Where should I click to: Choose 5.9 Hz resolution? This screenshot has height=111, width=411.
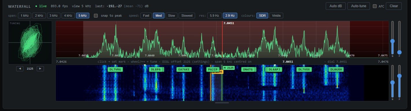pyautogui.click(x=214, y=16)
